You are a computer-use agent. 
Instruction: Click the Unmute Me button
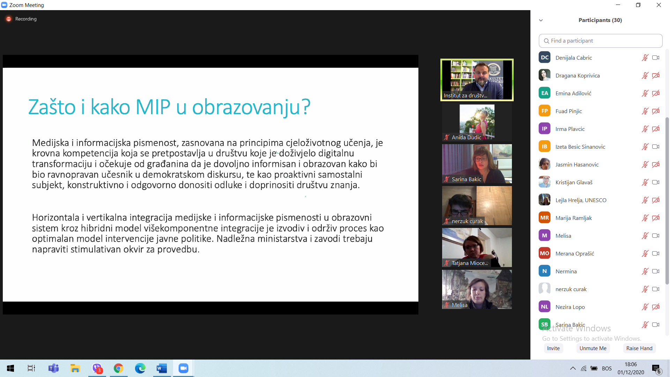593,348
